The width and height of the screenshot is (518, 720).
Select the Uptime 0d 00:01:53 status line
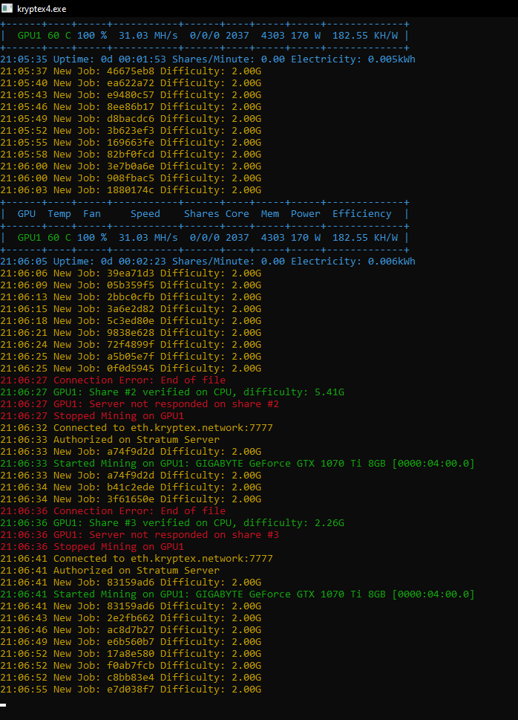tap(208, 59)
